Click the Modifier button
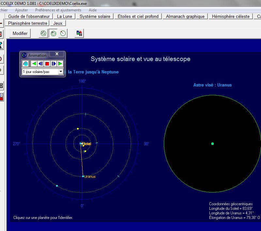This screenshot has width=261, height=231. pyautogui.click(x=20, y=34)
